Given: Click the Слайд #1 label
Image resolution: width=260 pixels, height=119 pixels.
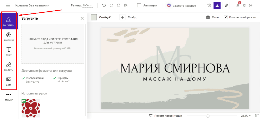Looking at the screenshot, I should click(x=106, y=17).
